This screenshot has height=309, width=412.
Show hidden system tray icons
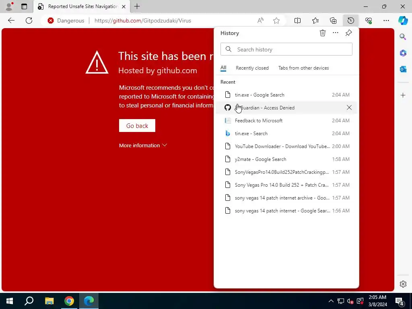[331, 301]
